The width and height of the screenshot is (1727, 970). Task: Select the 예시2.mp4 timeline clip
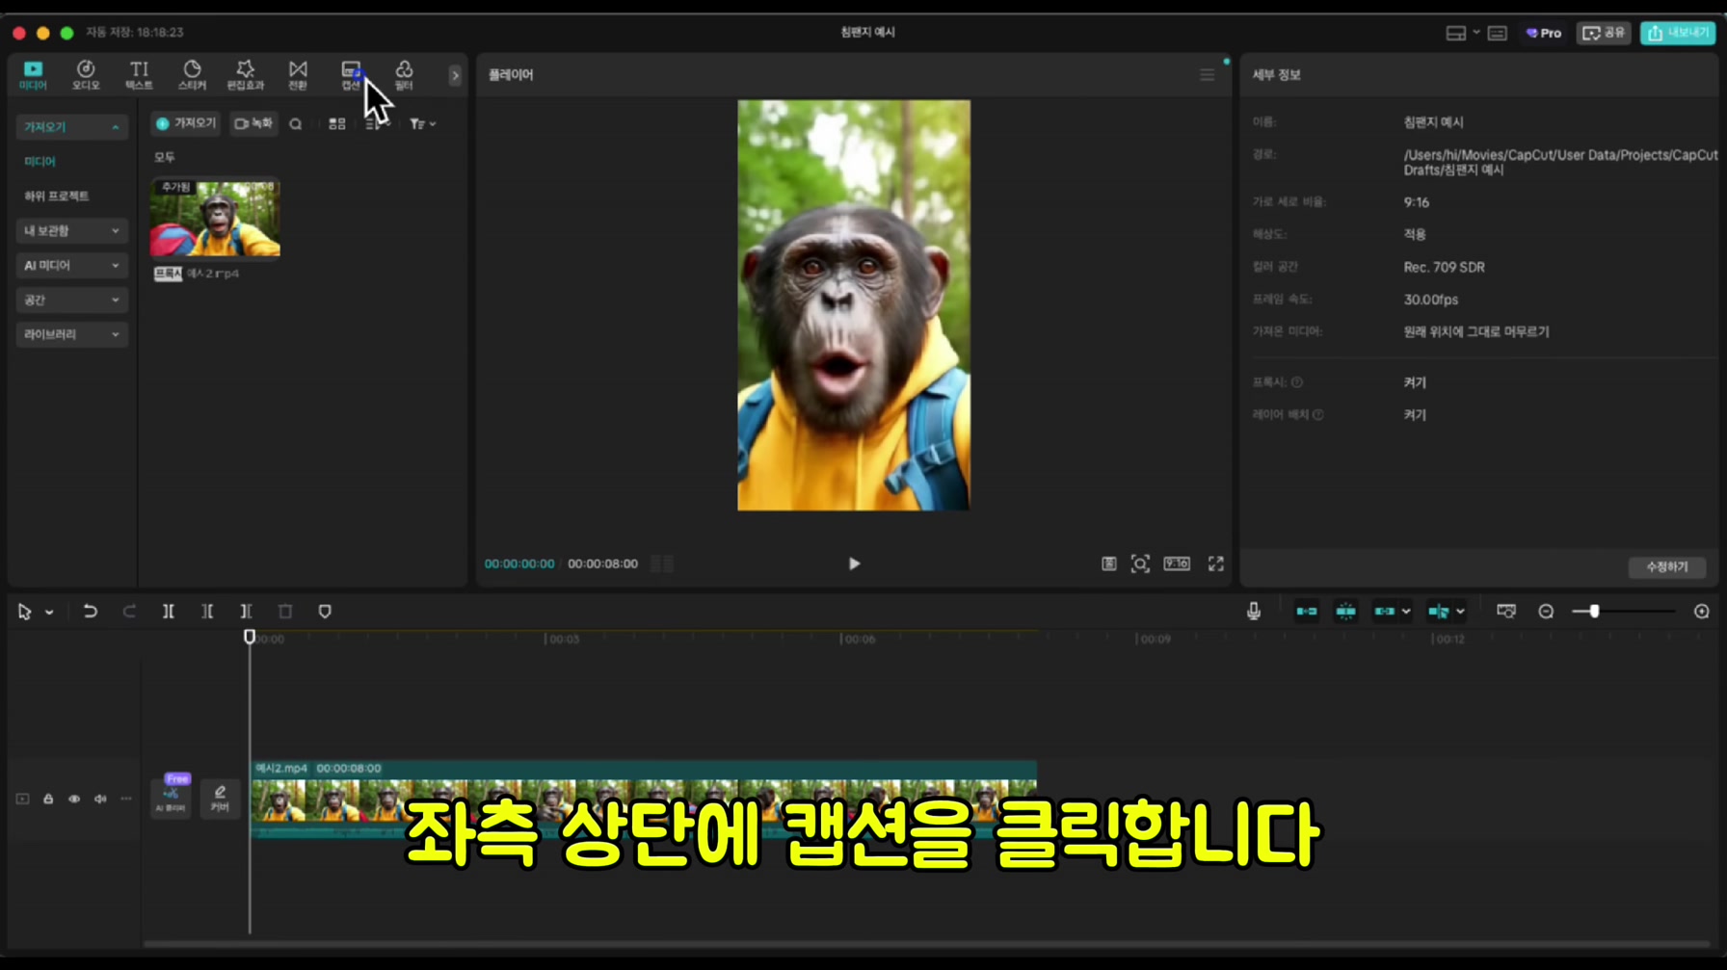click(x=644, y=799)
